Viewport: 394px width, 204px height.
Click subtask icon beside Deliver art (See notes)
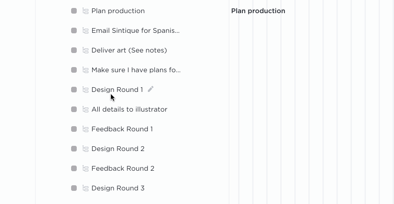(86, 50)
